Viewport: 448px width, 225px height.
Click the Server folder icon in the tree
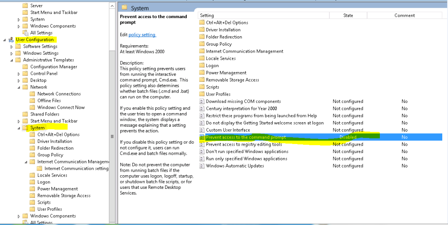coord(25,5)
